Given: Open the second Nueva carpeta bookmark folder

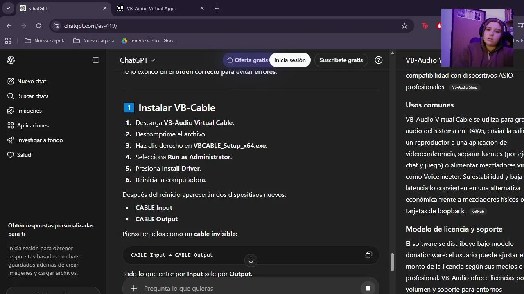Looking at the screenshot, I should coord(94,41).
